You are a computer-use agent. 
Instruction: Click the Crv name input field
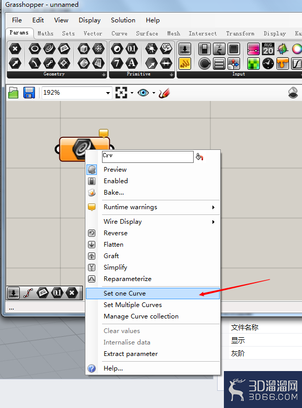pyautogui.click(x=148, y=157)
